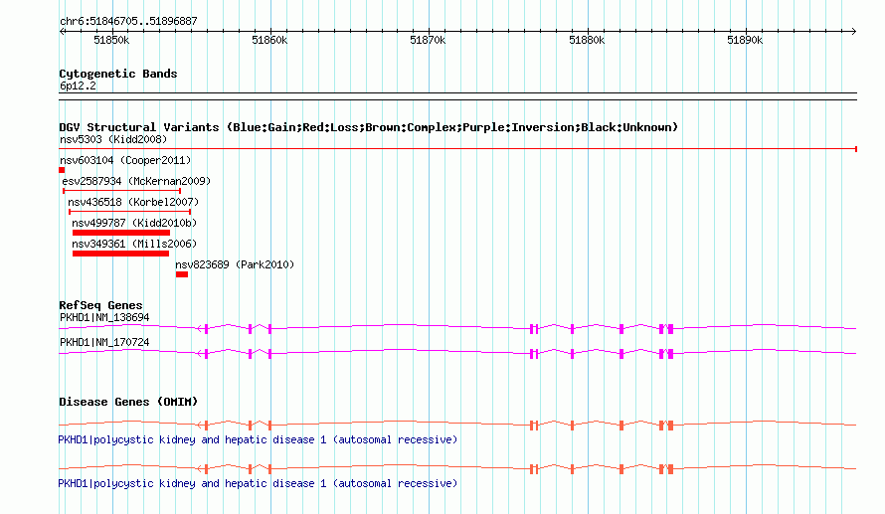Click the 51850k ruler tick label
The height and width of the screenshot is (514, 885).
111,40
